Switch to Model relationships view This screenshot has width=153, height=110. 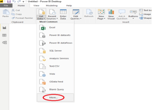[x=5, y=42]
